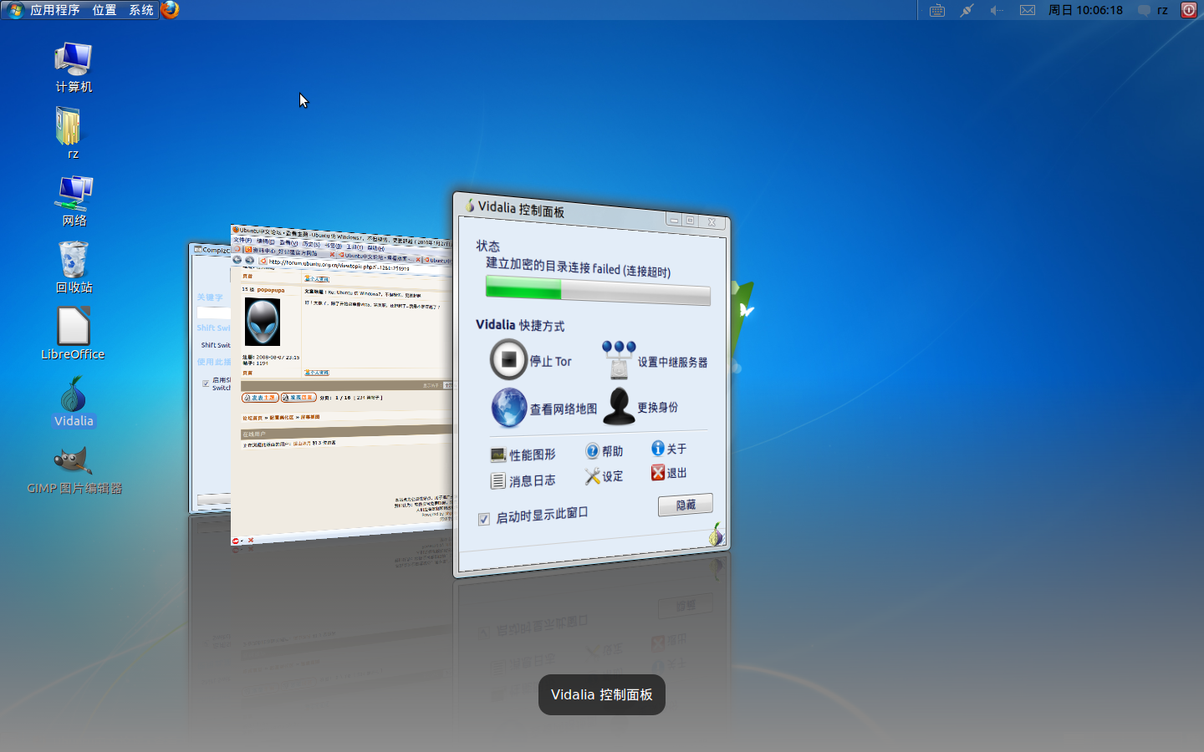Click the popopupa username link in Firefox
This screenshot has width=1204, height=752.
point(270,290)
